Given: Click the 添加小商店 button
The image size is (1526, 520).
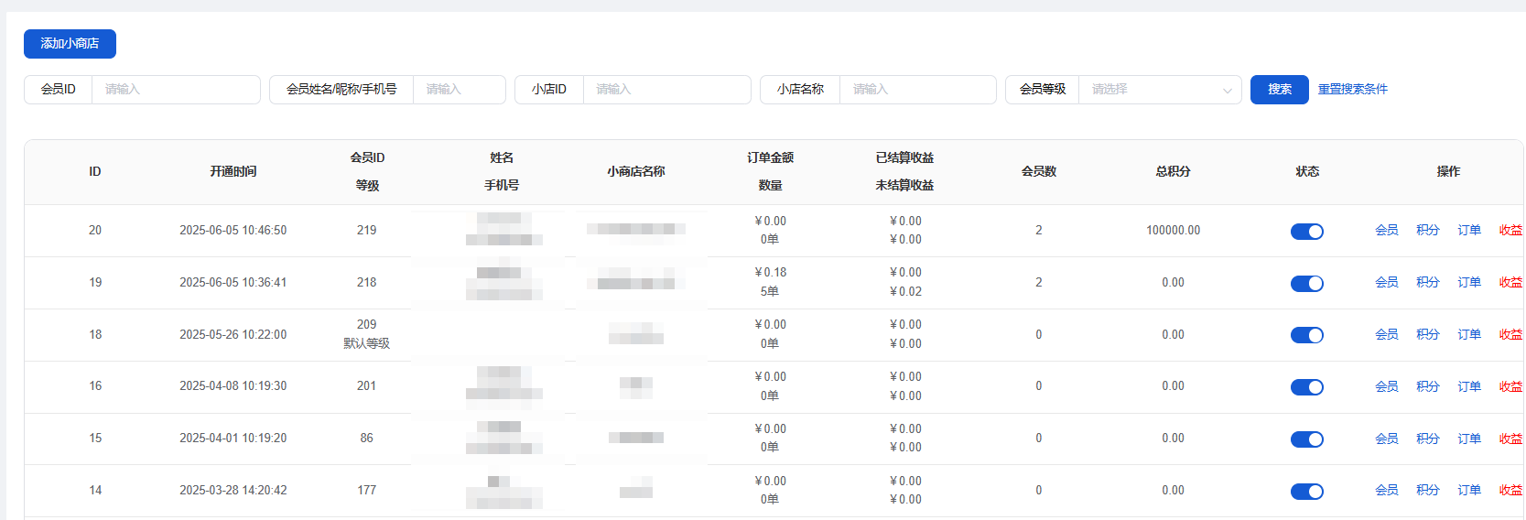Looking at the screenshot, I should pyautogui.click(x=70, y=44).
